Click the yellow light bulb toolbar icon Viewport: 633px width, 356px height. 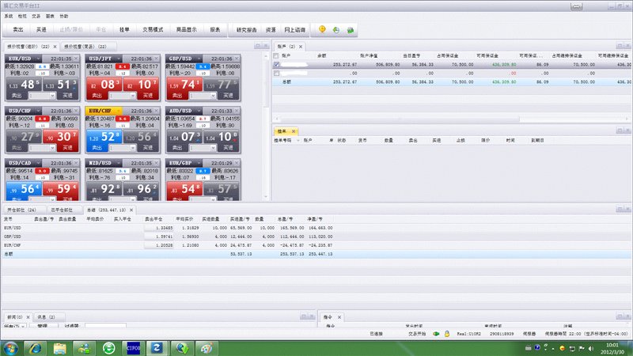[x=322, y=29]
